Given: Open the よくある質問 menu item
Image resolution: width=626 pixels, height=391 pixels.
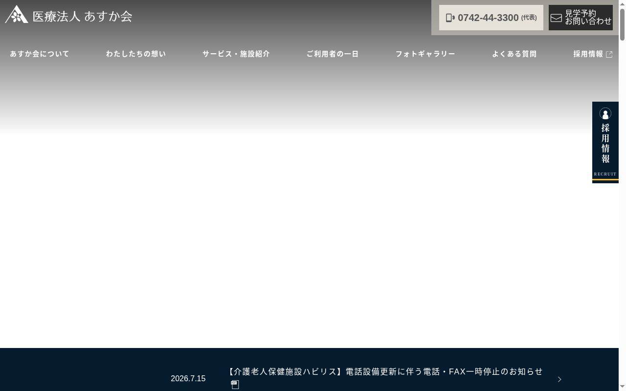Looking at the screenshot, I should 514,54.
